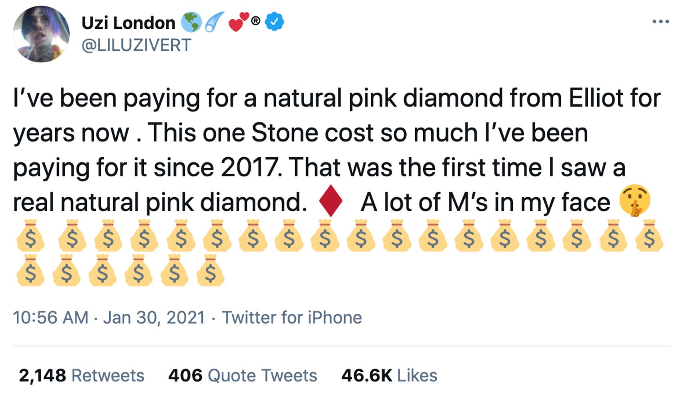This screenshot has width=687, height=400.
Task: Click the @LILUZIVERT handle
Action: (136, 45)
